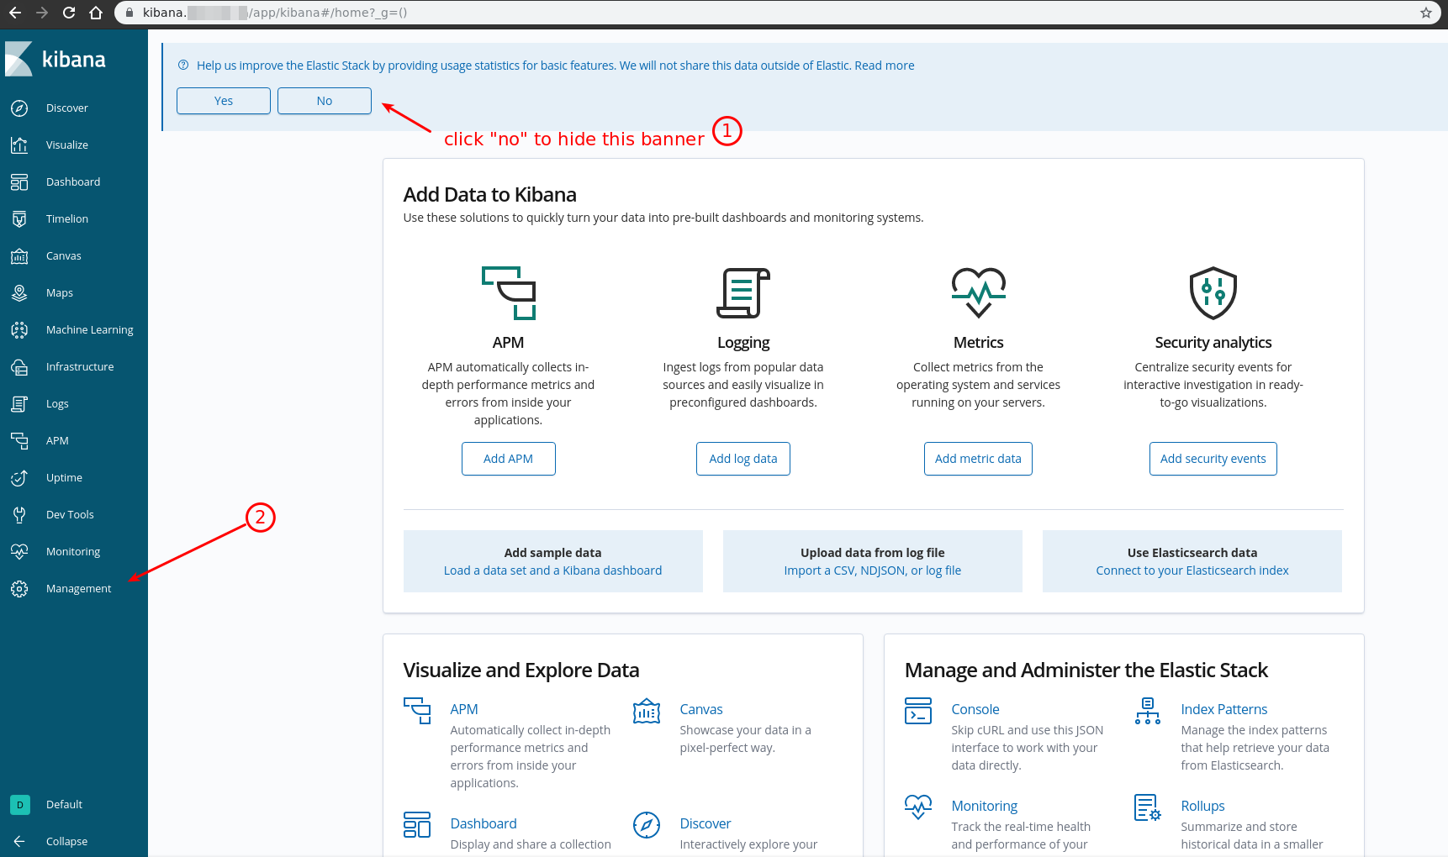
Task: Open Console link under Manage section
Action: 975,710
